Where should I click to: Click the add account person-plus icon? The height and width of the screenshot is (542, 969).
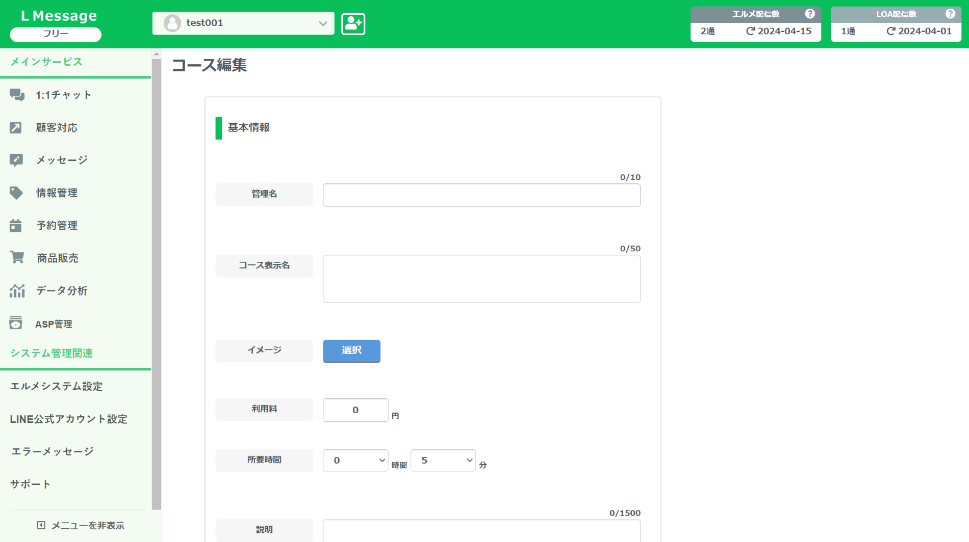coord(353,23)
